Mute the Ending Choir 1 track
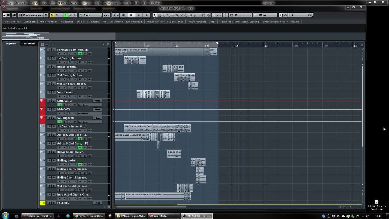 [49, 169]
